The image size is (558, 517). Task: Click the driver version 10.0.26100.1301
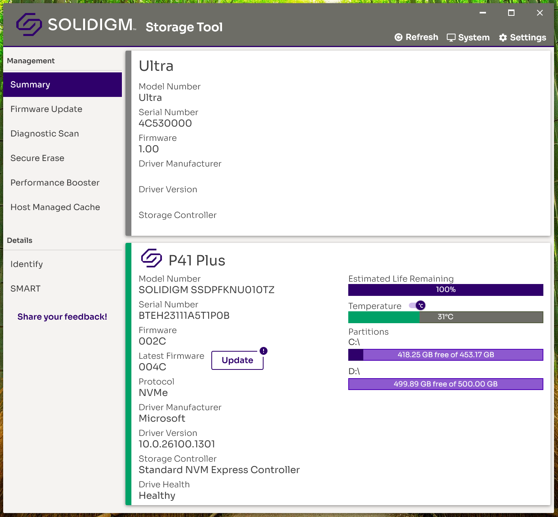click(x=177, y=444)
